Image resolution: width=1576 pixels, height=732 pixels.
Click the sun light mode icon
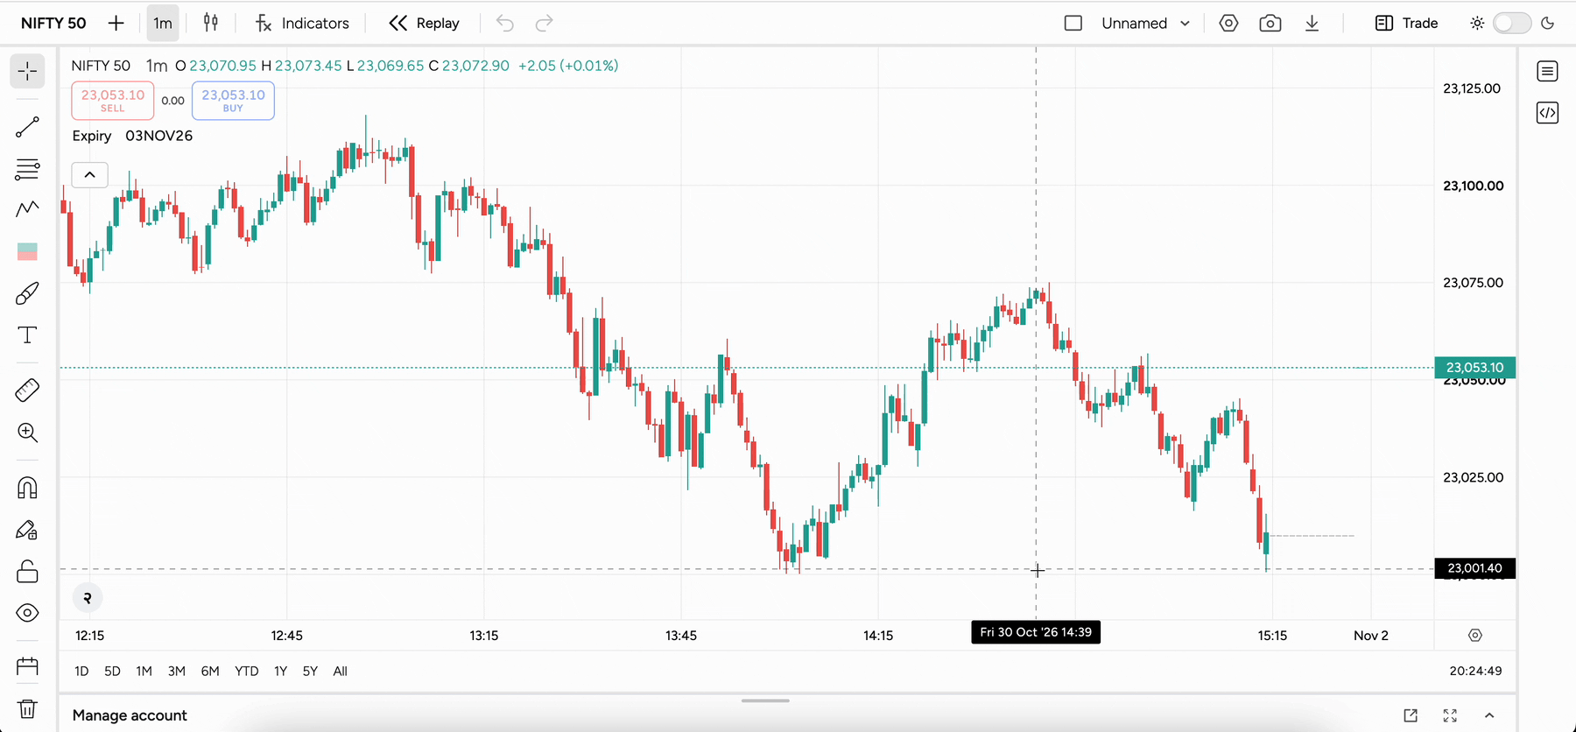(1477, 24)
